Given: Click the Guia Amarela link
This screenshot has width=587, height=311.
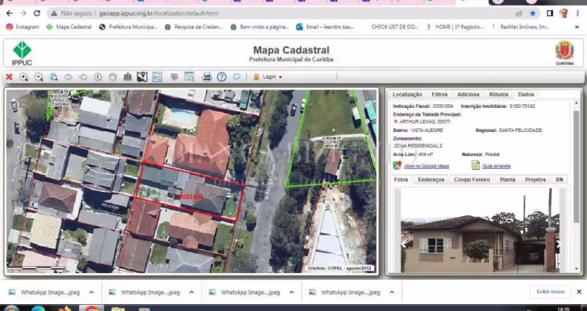Looking at the screenshot, I should pyautogui.click(x=497, y=166).
